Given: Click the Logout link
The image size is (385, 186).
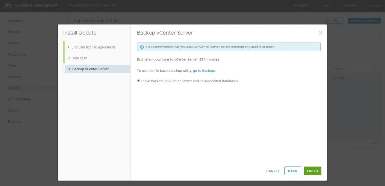Looking at the screenshot, I should 375,5.
